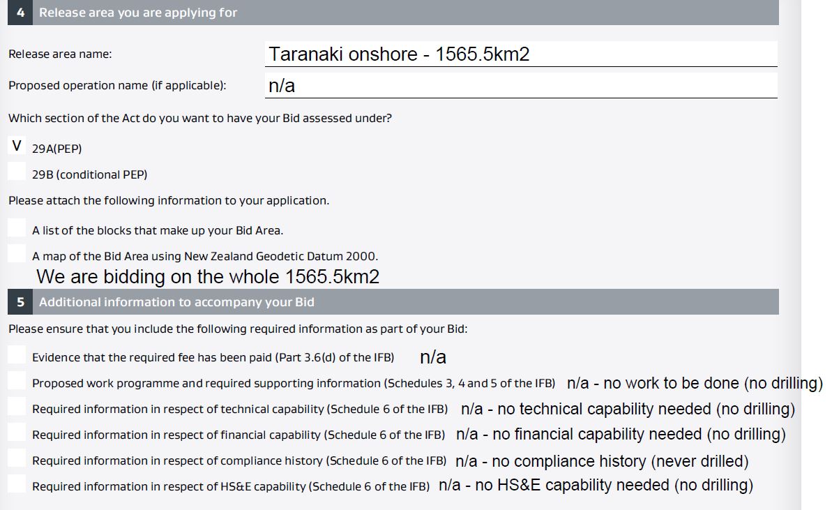Click the 'no compliance history (never drilled)' note
Image resolution: width=832 pixels, height=510 pixels.
pyautogui.click(x=602, y=461)
